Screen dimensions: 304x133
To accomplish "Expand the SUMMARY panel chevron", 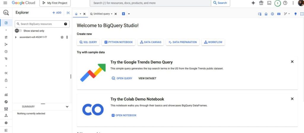I will tap(67, 107).
